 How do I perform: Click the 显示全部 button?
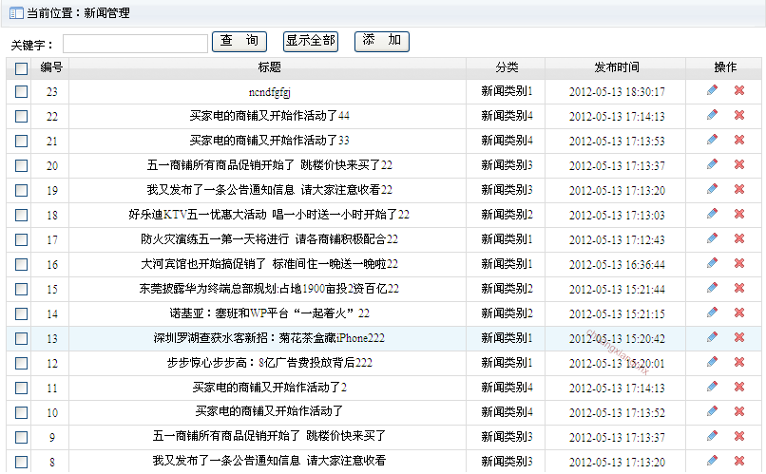[311, 42]
